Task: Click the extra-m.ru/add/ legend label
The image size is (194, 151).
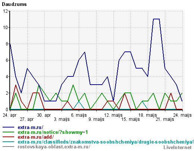Action: click(x=36, y=137)
